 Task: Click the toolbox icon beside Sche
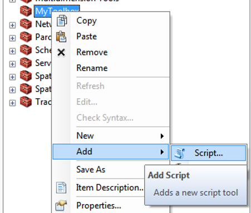tap(26, 50)
